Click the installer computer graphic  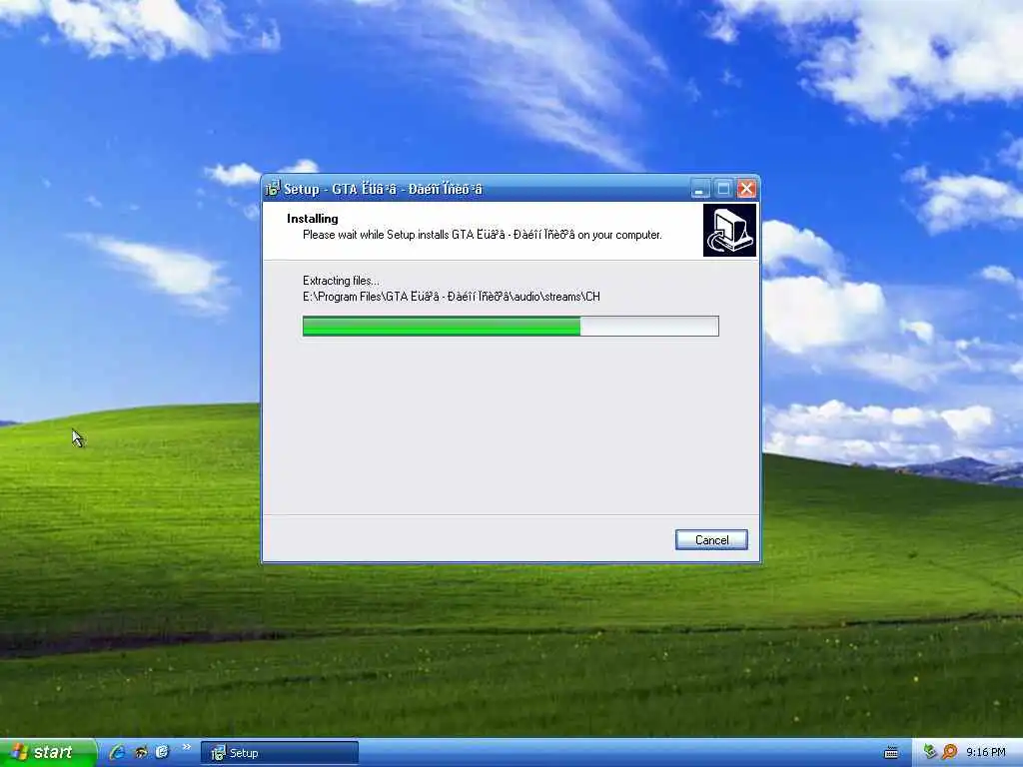729,231
